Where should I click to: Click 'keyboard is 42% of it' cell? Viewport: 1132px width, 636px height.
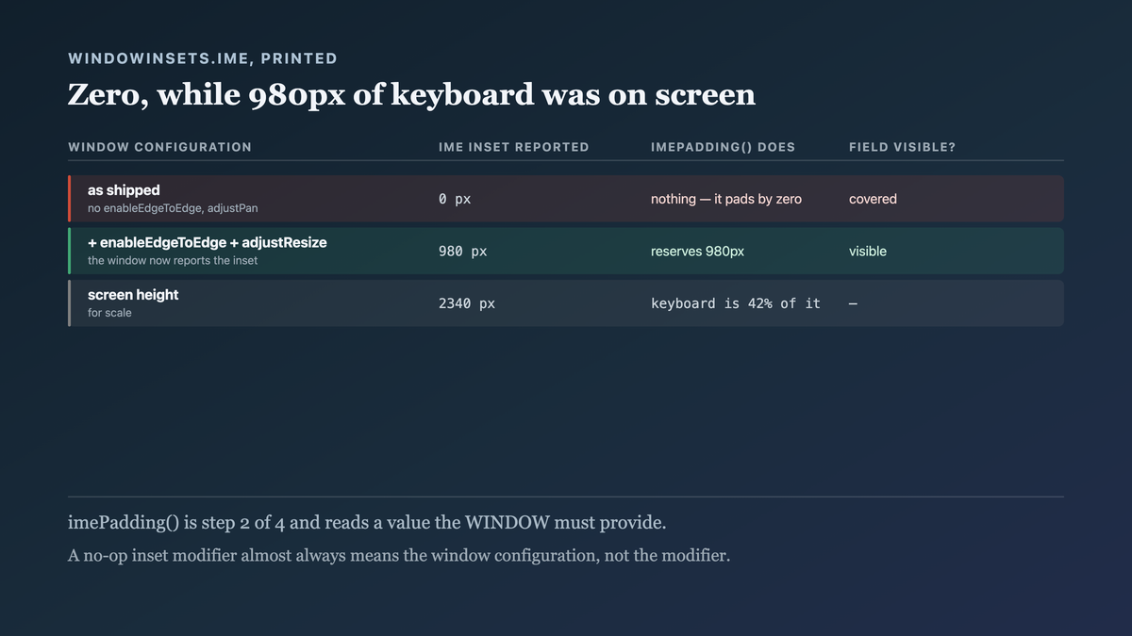(736, 303)
